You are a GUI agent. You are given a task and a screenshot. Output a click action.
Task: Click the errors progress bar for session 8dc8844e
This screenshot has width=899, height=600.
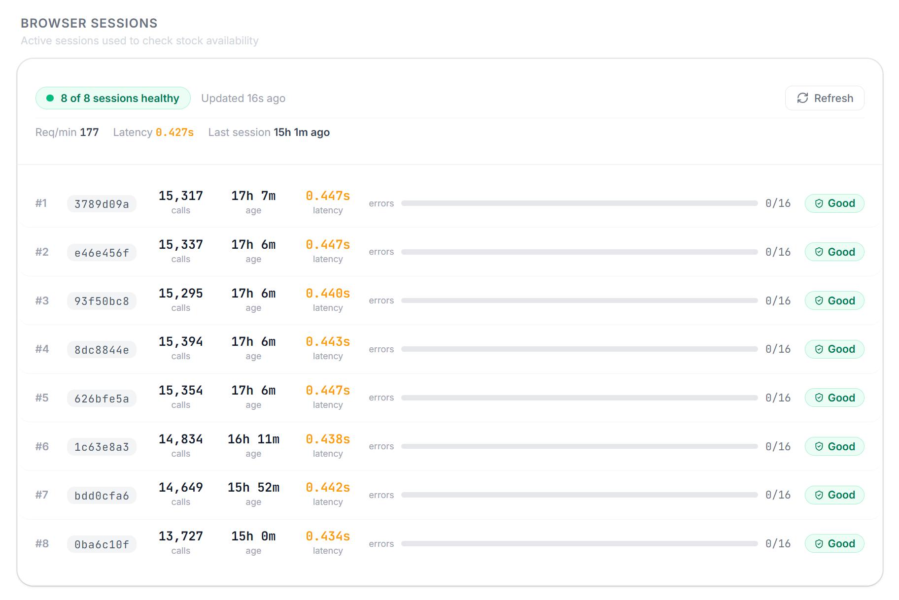click(x=580, y=349)
